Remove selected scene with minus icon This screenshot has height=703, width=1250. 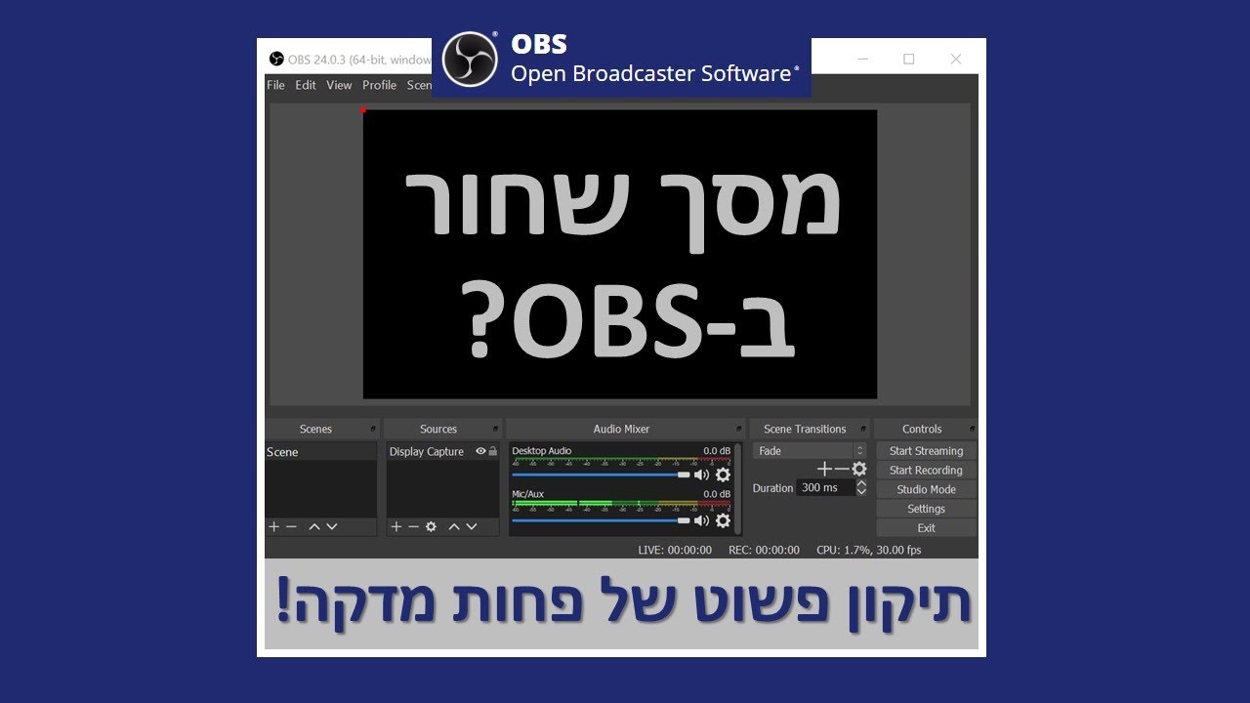click(291, 526)
